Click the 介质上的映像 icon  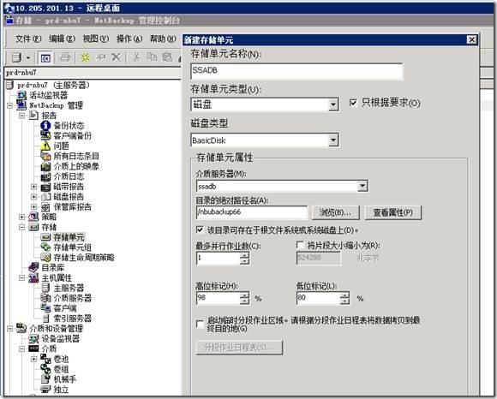pos(45,166)
